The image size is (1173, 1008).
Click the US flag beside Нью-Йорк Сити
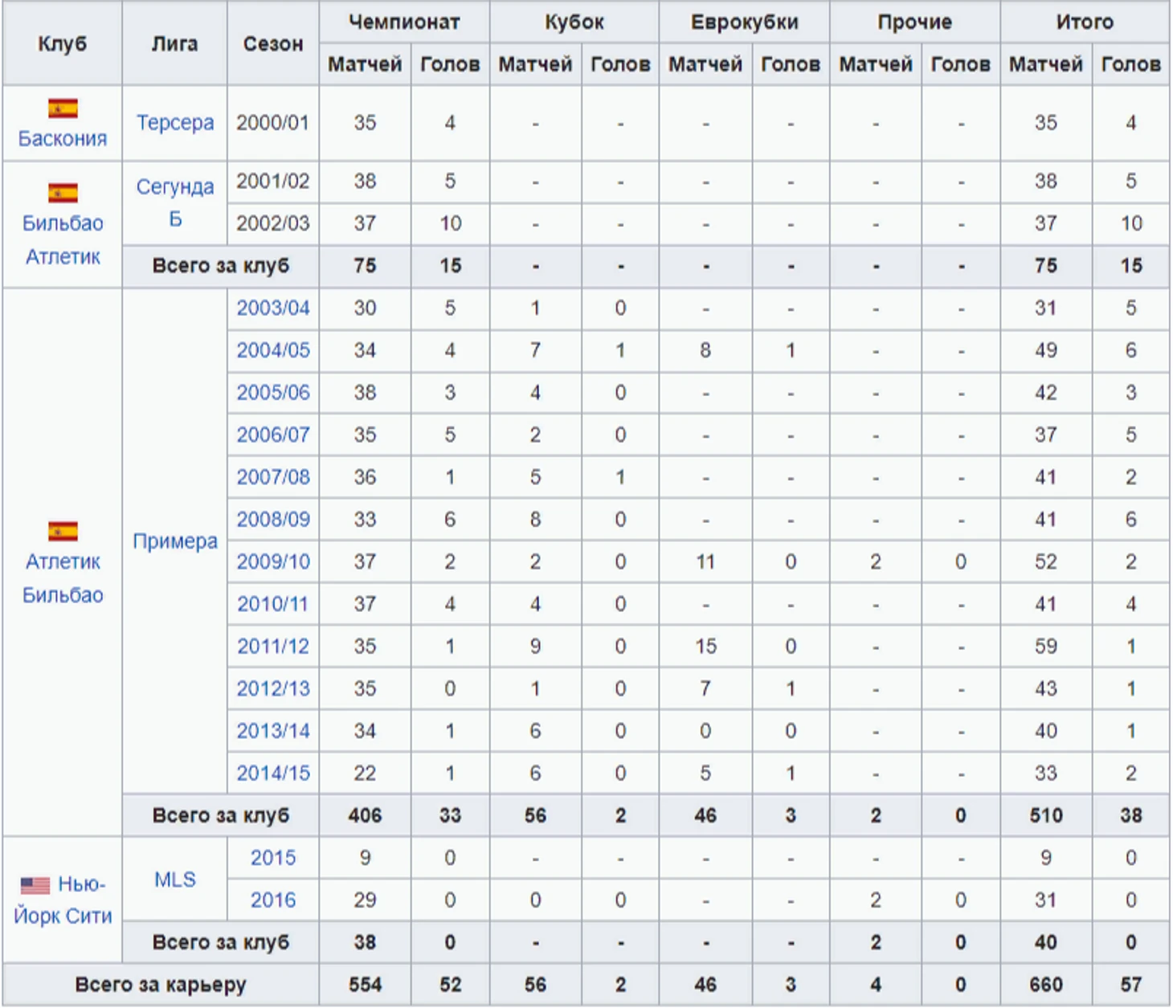35,885
